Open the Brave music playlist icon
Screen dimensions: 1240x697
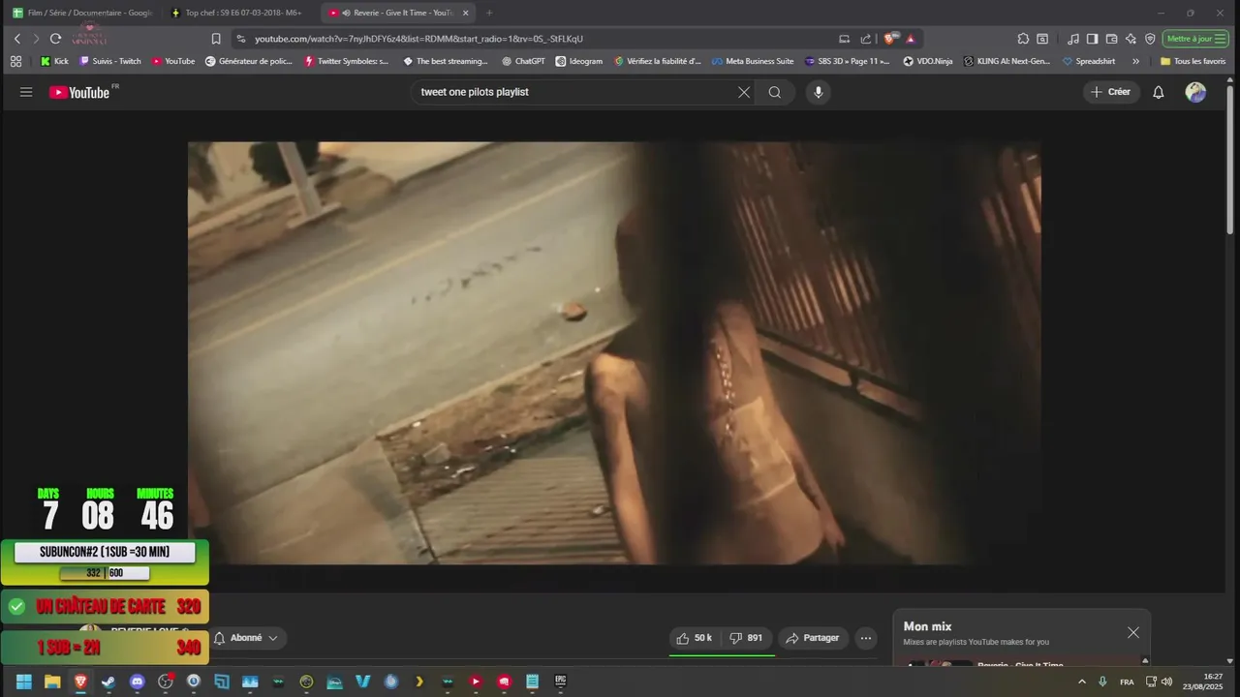(1073, 39)
